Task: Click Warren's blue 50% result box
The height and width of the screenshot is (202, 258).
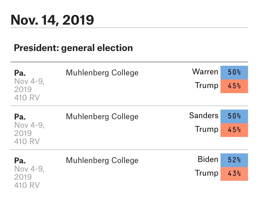Action: tap(234, 73)
